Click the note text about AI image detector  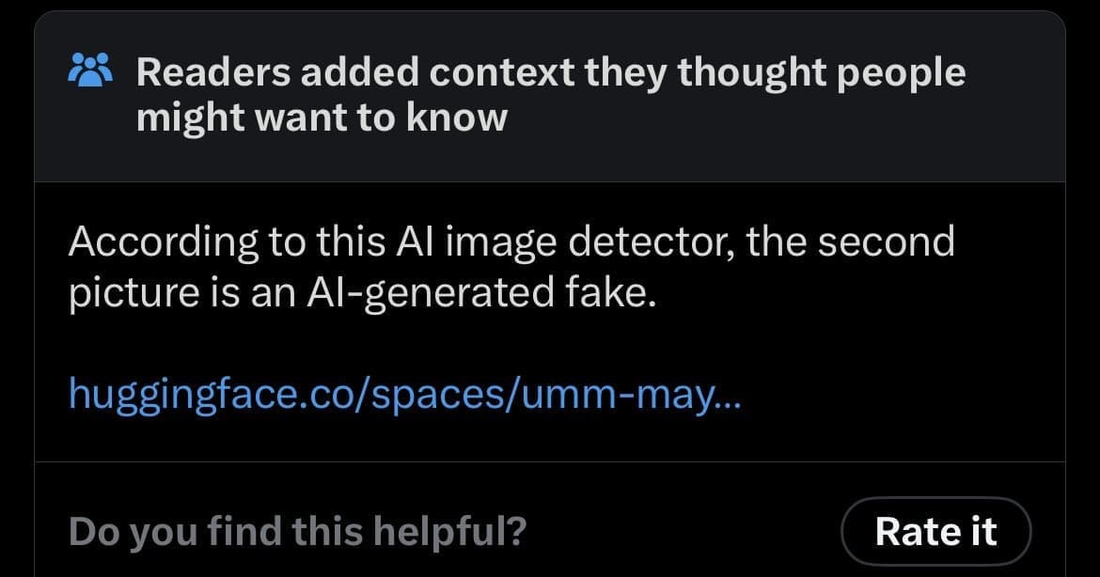[x=511, y=268]
